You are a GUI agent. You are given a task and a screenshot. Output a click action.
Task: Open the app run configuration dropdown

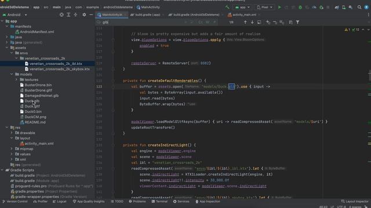[242, 8]
